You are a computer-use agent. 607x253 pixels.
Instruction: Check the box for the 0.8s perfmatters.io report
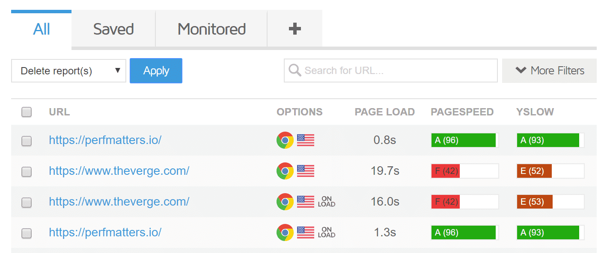click(x=27, y=141)
